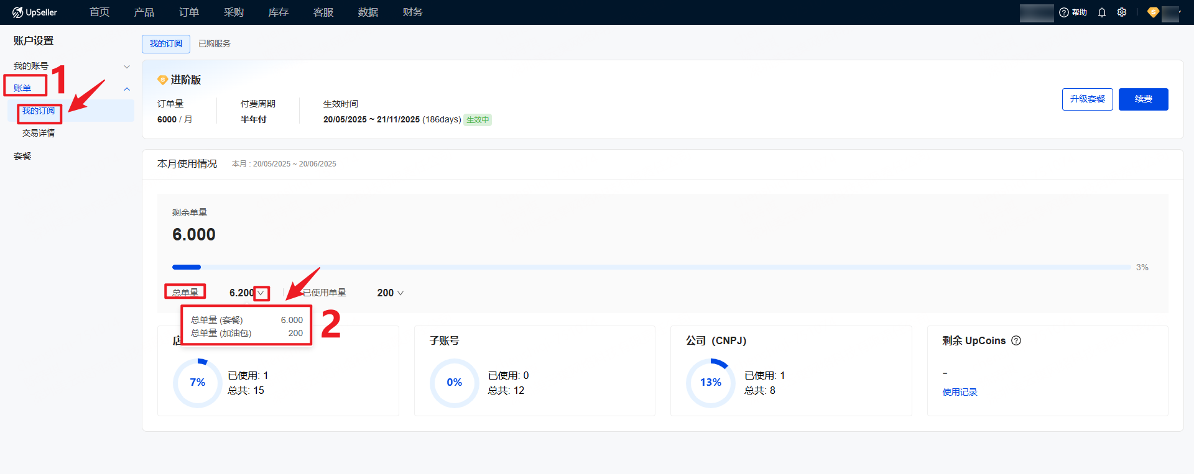Open the 首页 menu
The height and width of the screenshot is (474, 1194).
pos(99,12)
